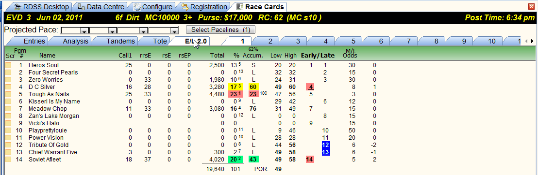Click yellow Accum. cell 60
Image resolution: width=538 pixels, height=175 pixels.
tap(253, 87)
